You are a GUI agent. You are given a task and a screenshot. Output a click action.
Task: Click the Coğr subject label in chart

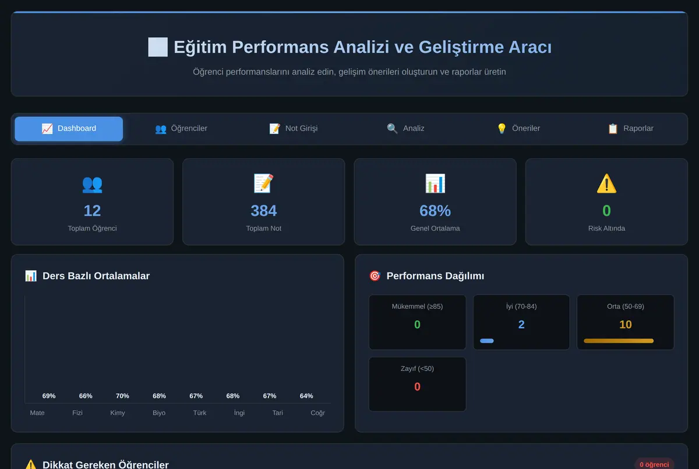click(318, 413)
